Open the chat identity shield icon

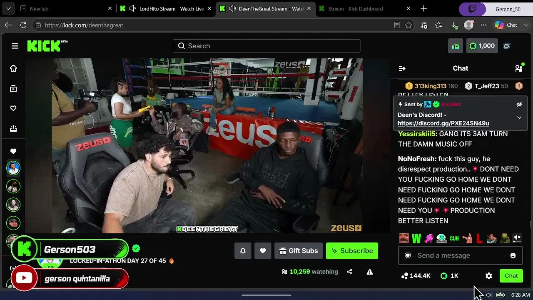point(408,255)
